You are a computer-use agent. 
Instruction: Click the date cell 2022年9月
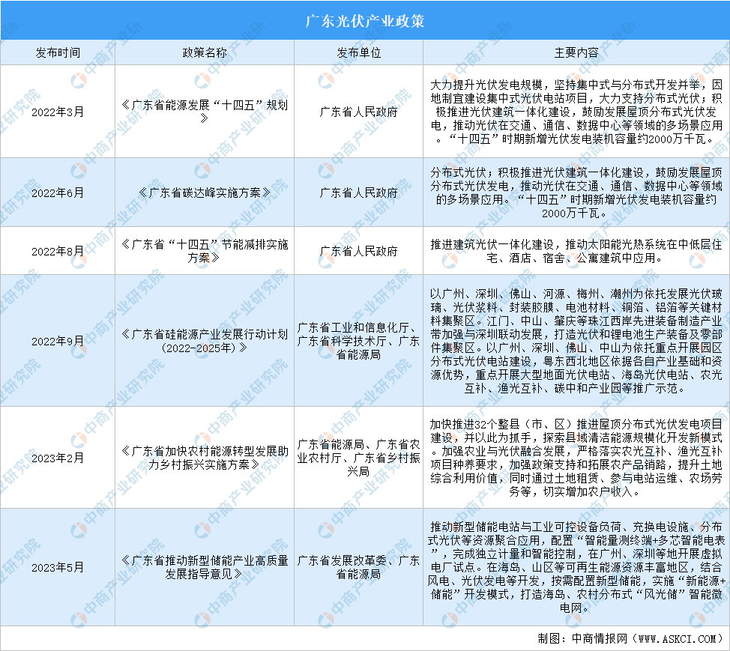pyautogui.click(x=58, y=341)
